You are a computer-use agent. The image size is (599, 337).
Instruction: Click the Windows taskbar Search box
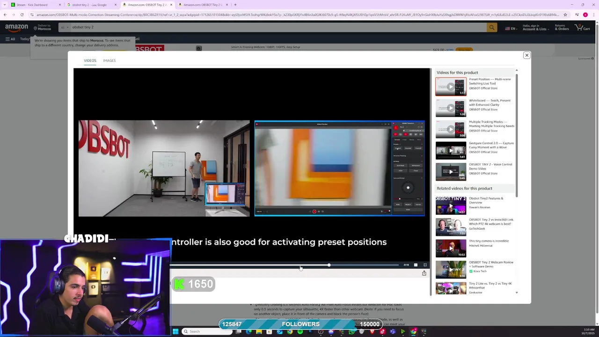pos(206,331)
